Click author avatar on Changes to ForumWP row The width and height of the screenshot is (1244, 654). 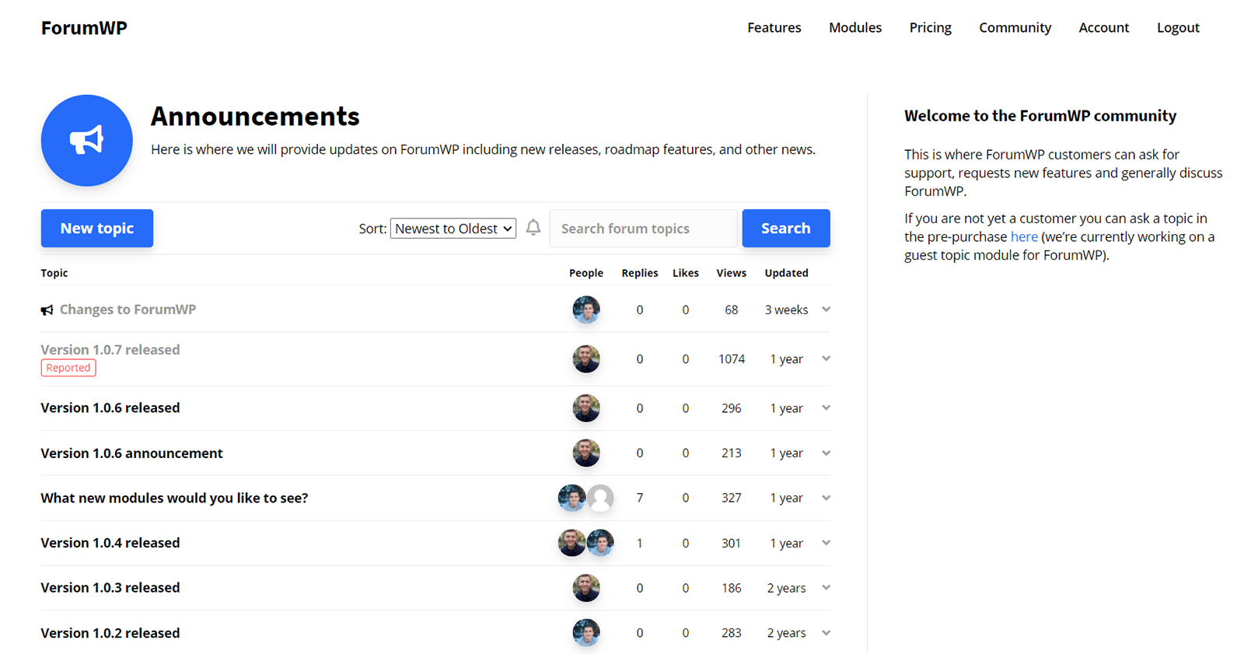[x=586, y=310]
